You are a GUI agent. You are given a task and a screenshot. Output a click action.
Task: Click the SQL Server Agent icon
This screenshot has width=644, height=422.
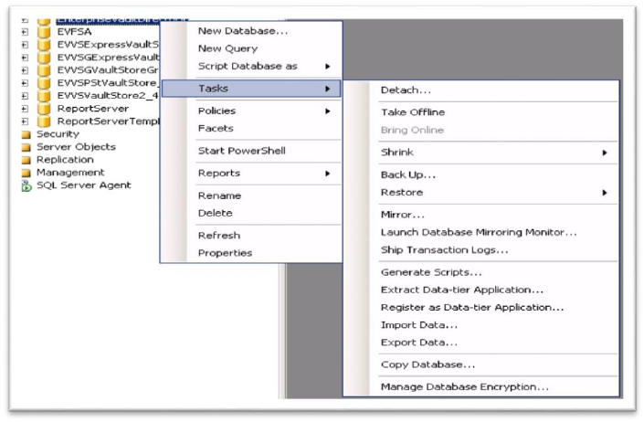click(26, 186)
